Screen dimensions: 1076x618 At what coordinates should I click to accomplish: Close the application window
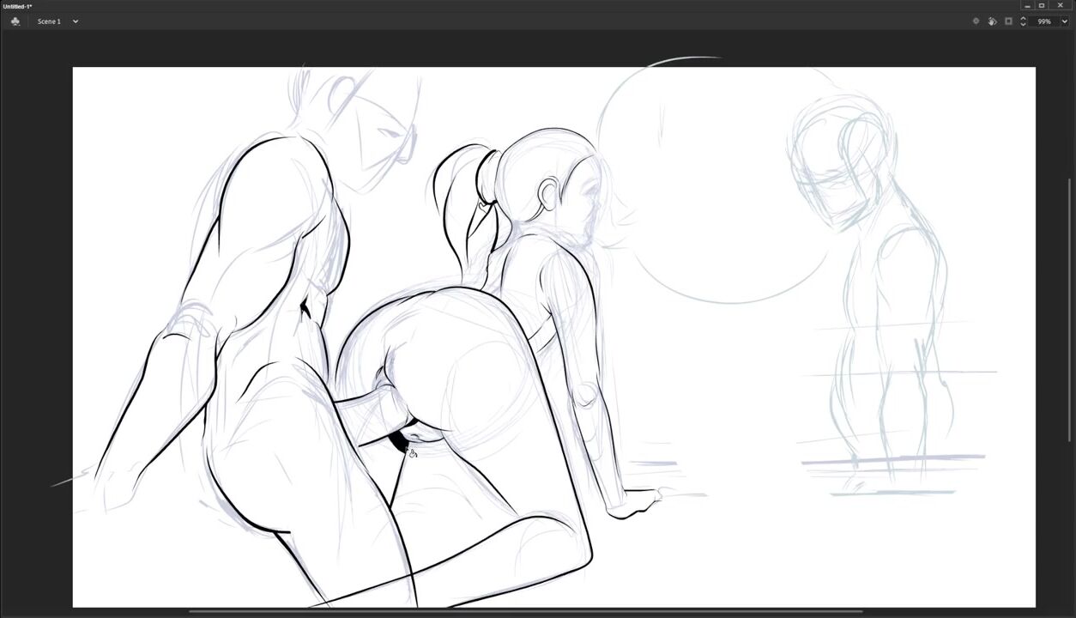tap(1060, 6)
